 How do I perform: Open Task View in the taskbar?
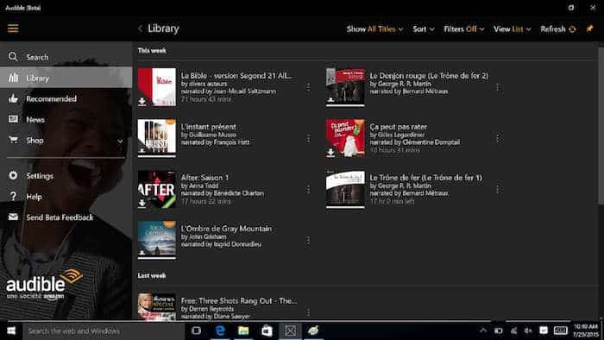(x=197, y=331)
